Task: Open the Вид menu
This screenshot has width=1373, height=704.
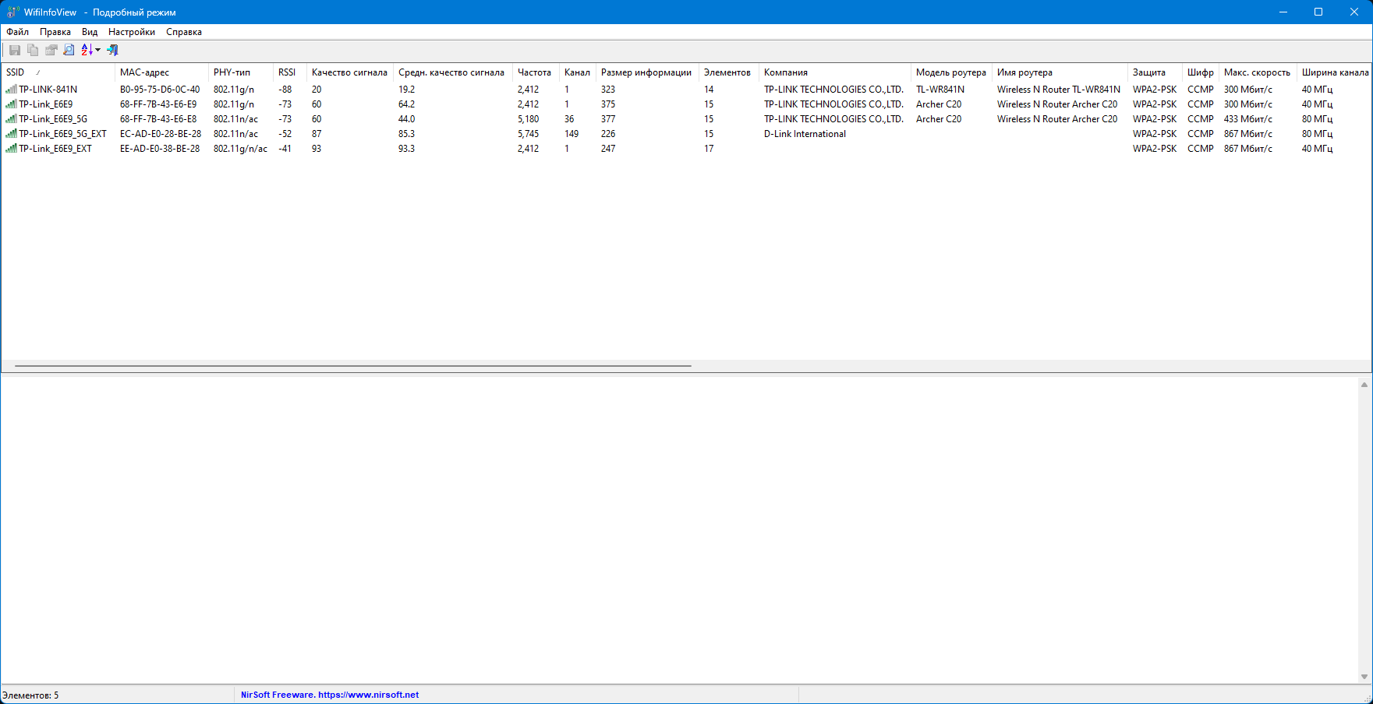Action: pos(90,32)
